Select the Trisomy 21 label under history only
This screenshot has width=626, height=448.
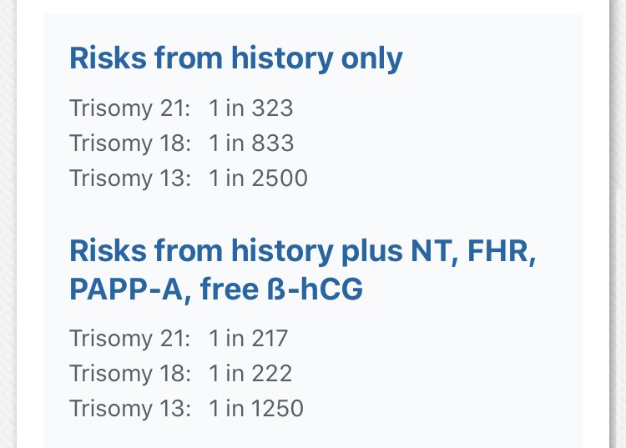point(130,108)
